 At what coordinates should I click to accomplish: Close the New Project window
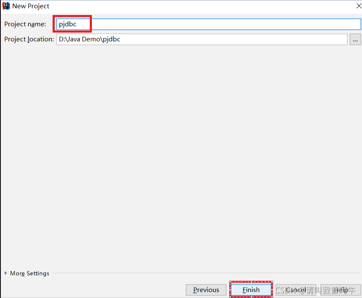pos(359,6)
